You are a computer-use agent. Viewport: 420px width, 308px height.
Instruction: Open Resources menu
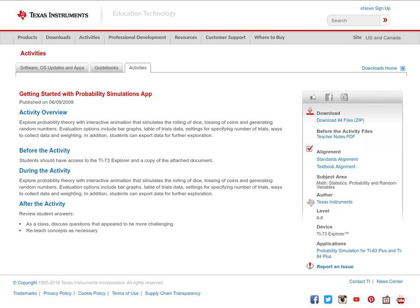[x=186, y=37]
